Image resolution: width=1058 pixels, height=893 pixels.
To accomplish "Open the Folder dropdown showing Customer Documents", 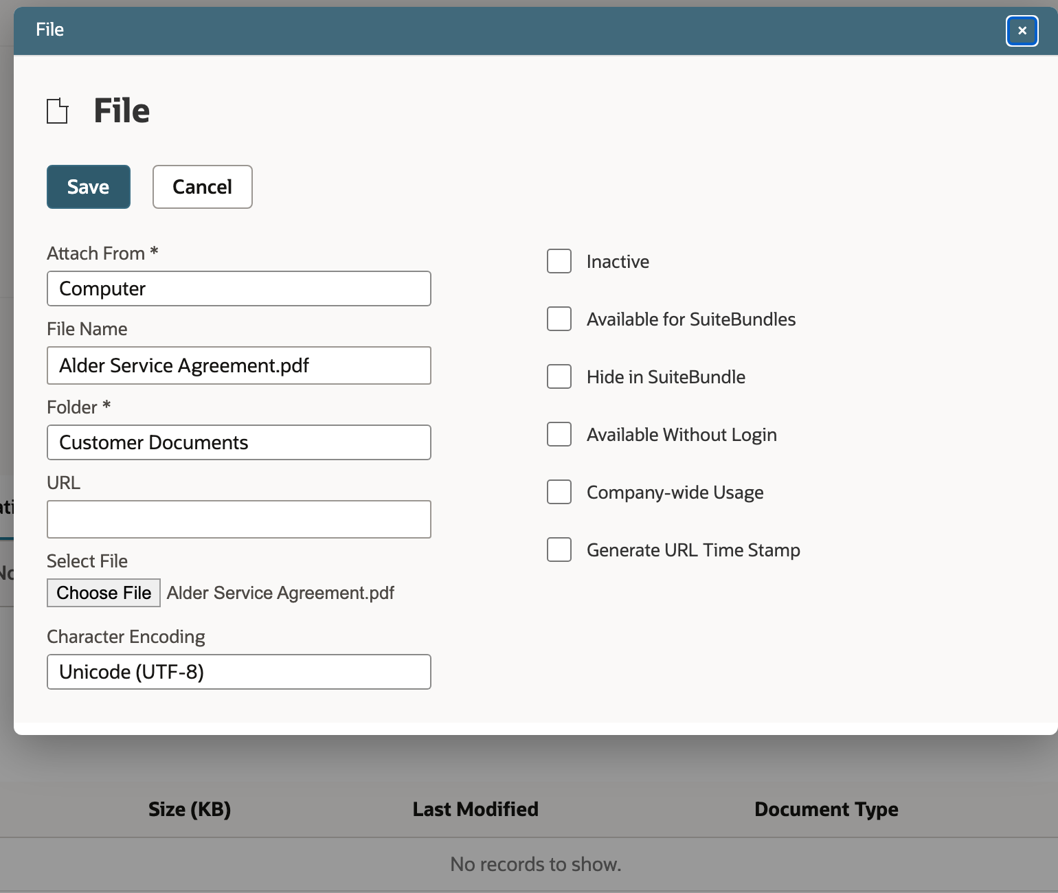I will tap(239, 442).
